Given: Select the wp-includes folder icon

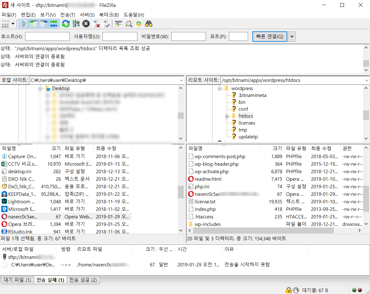Looking at the screenshot, I should click(x=191, y=224).
